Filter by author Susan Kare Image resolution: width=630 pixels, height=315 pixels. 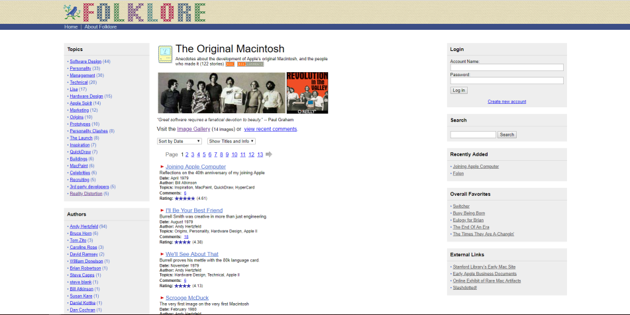(x=81, y=296)
